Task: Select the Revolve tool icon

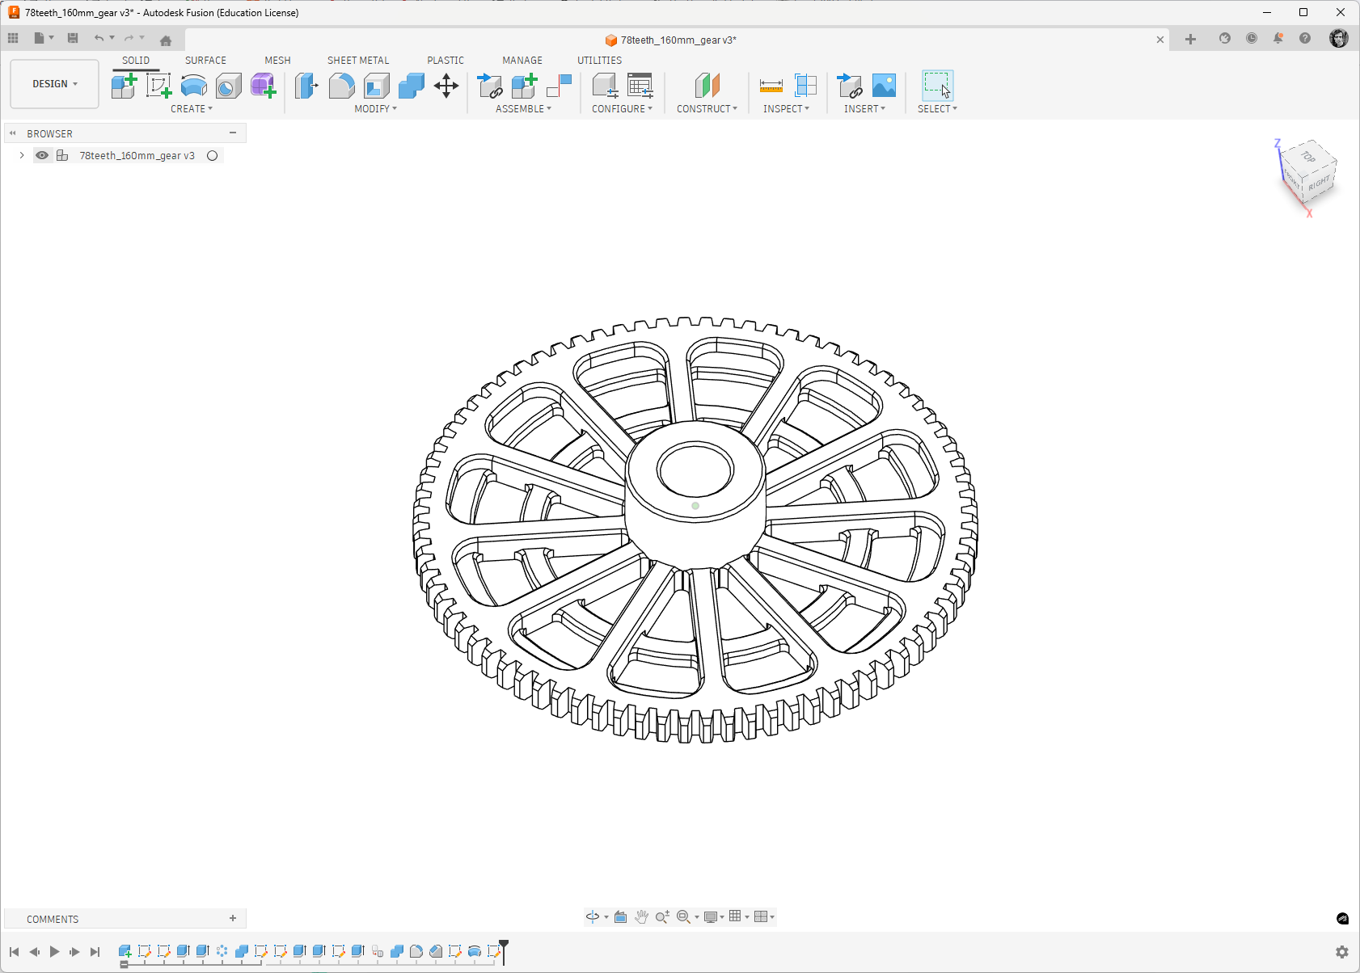Action: tap(194, 86)
